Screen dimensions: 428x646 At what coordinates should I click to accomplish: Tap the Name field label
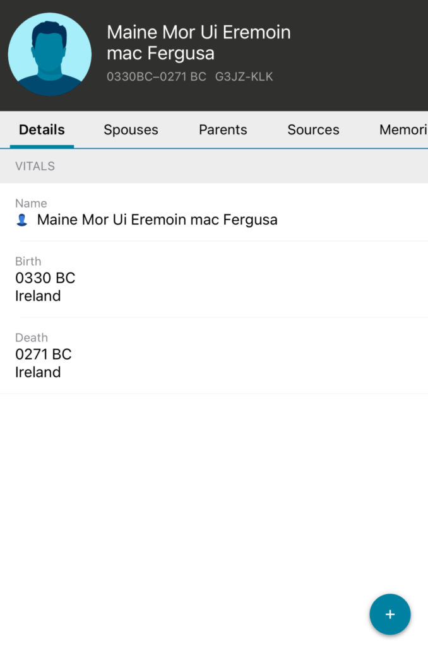31,203
